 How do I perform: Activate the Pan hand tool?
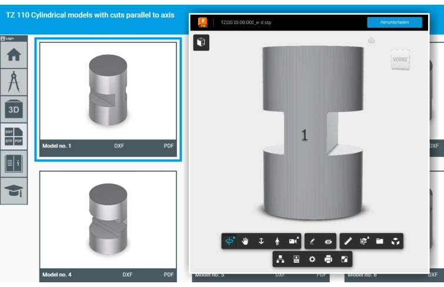point(245,241)
